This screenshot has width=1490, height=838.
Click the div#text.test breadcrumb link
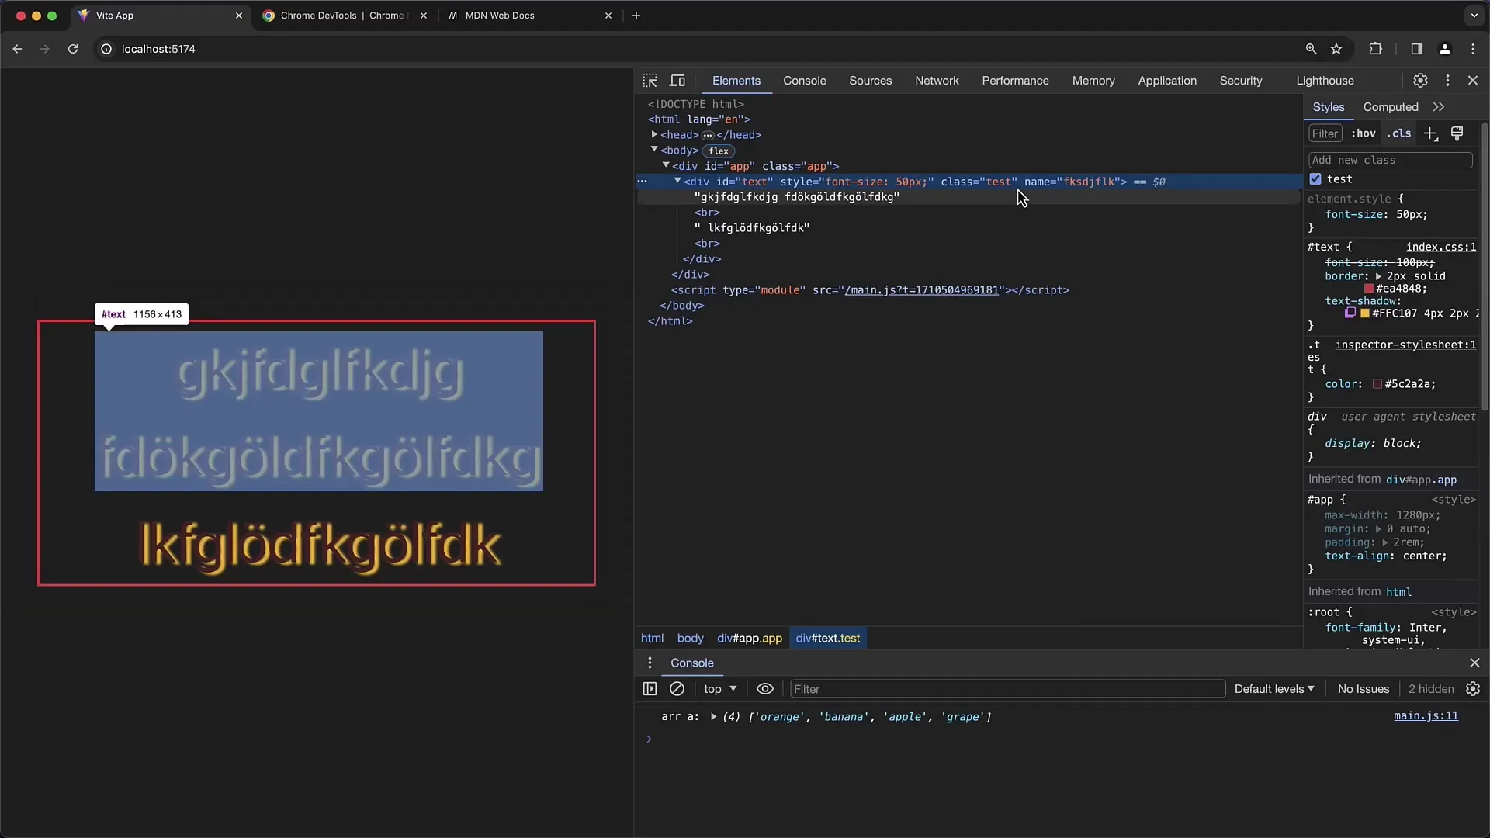[x=828, y=638]
